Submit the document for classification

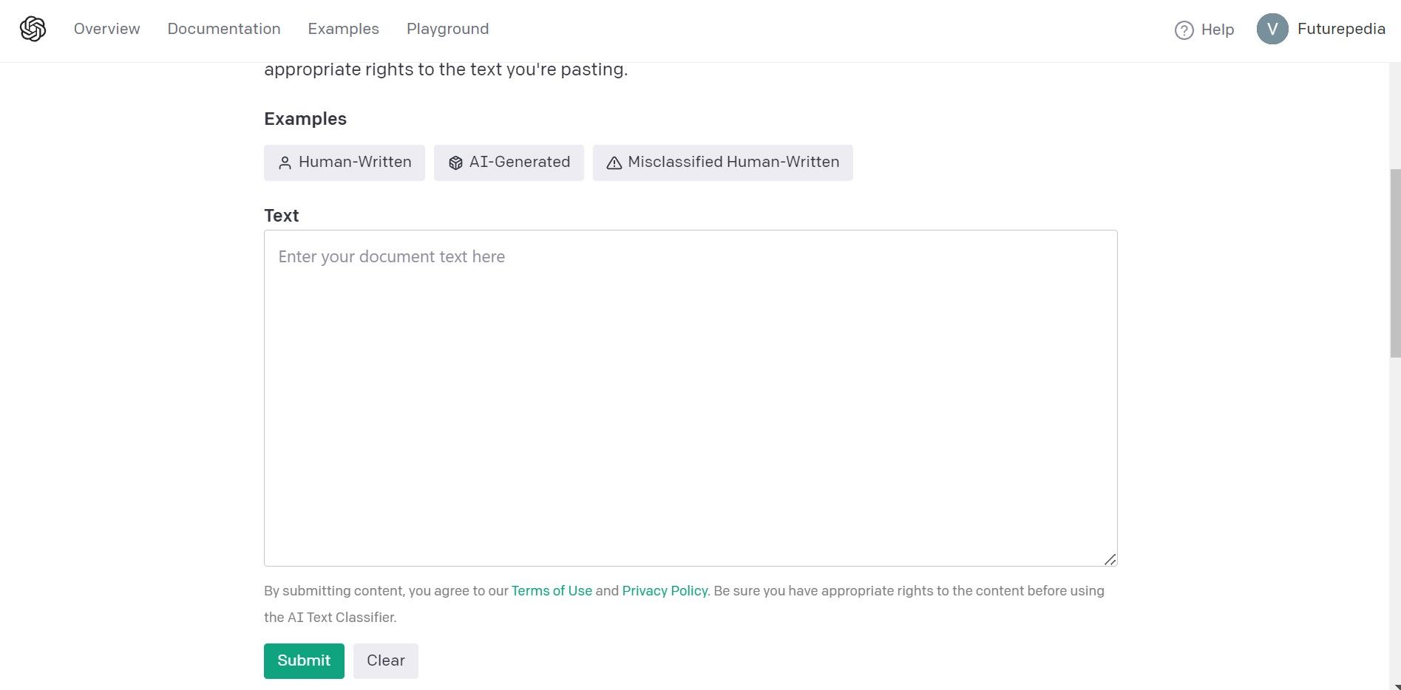click(303, 660)
